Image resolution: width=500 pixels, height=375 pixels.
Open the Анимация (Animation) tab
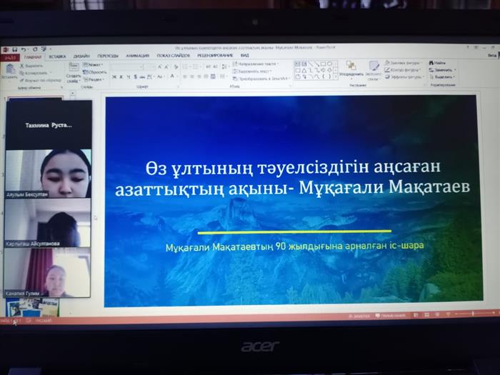tap(137, 56)
